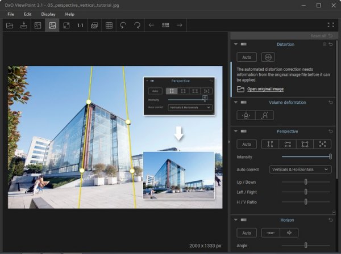Toggle the Distortion panel on/off switch
Image resolution: width=341 pixels, height=254 pixels.
[244, 44]
